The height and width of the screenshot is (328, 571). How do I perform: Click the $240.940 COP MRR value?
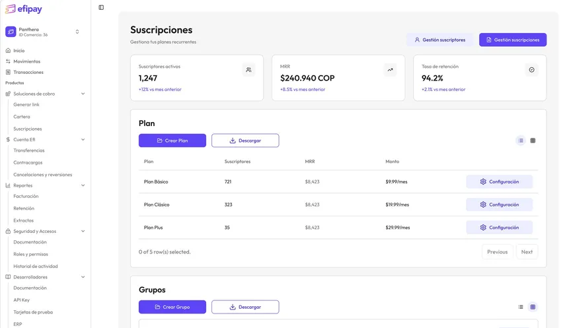coord(307,78)
